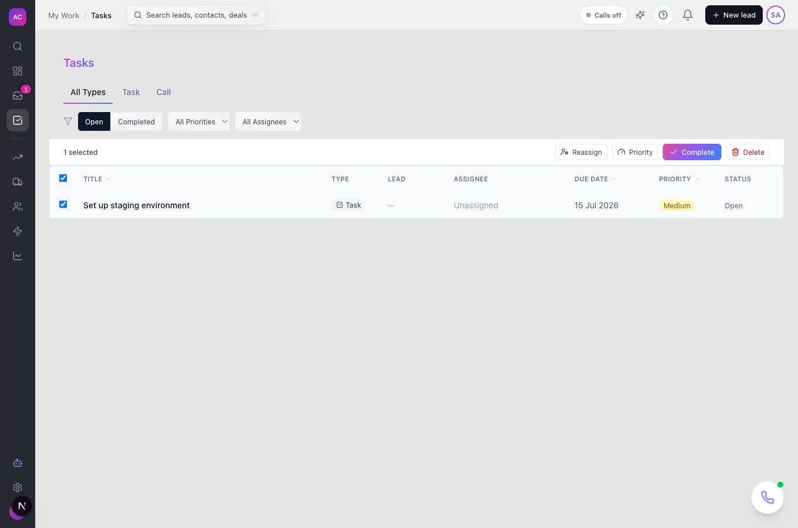Click the funnel filter icon
Image resolution: width=798 pixels, height=528 pixels.
click(68, 121)
